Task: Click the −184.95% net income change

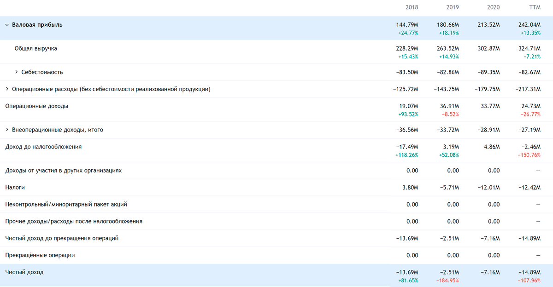Action: coord(447,280)
